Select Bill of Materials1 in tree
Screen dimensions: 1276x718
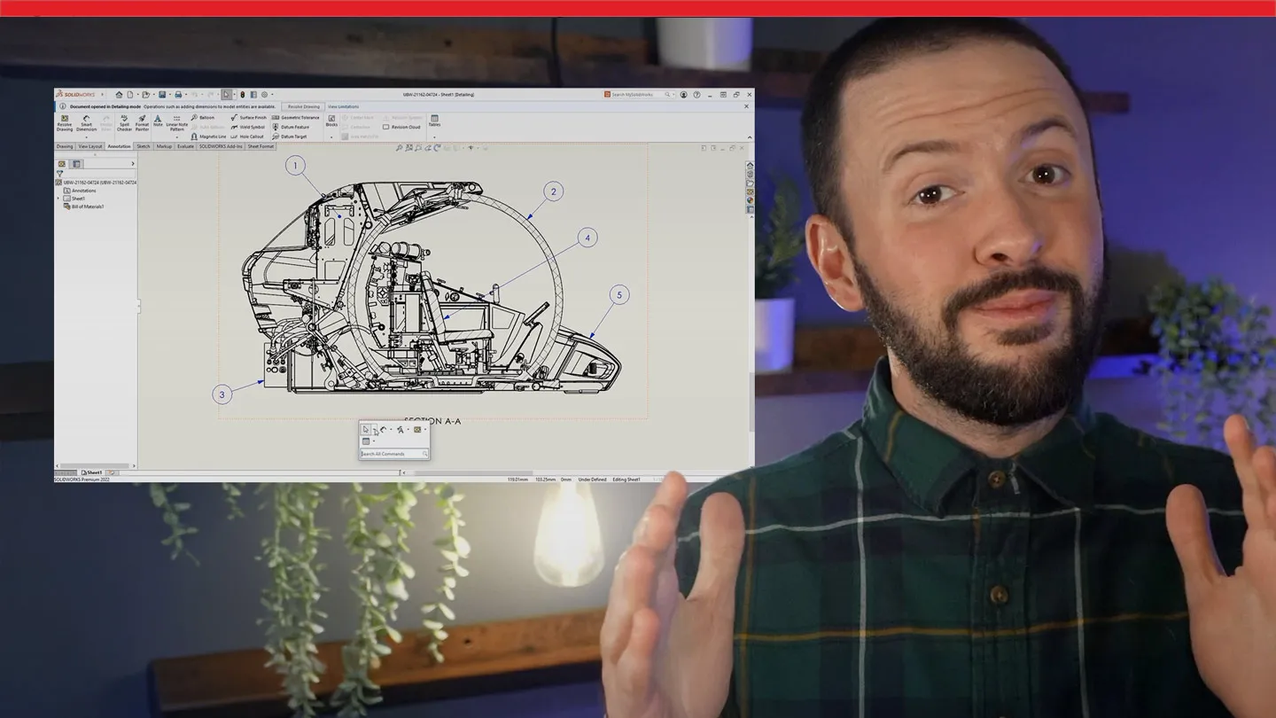[88, 207]
